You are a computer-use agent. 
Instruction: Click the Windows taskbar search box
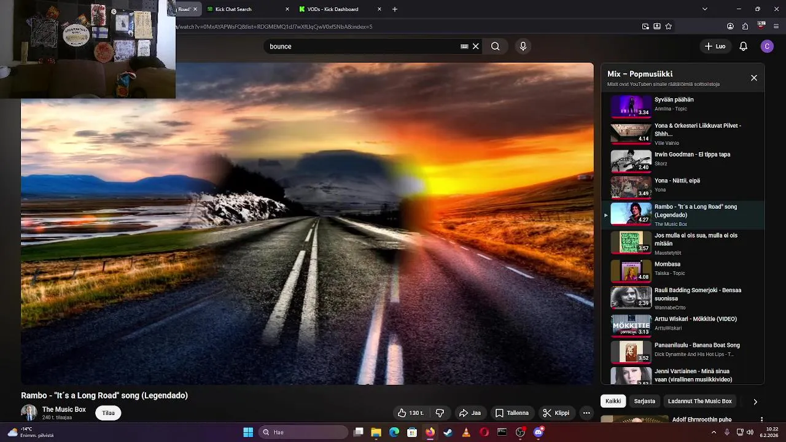pos(303,432)
